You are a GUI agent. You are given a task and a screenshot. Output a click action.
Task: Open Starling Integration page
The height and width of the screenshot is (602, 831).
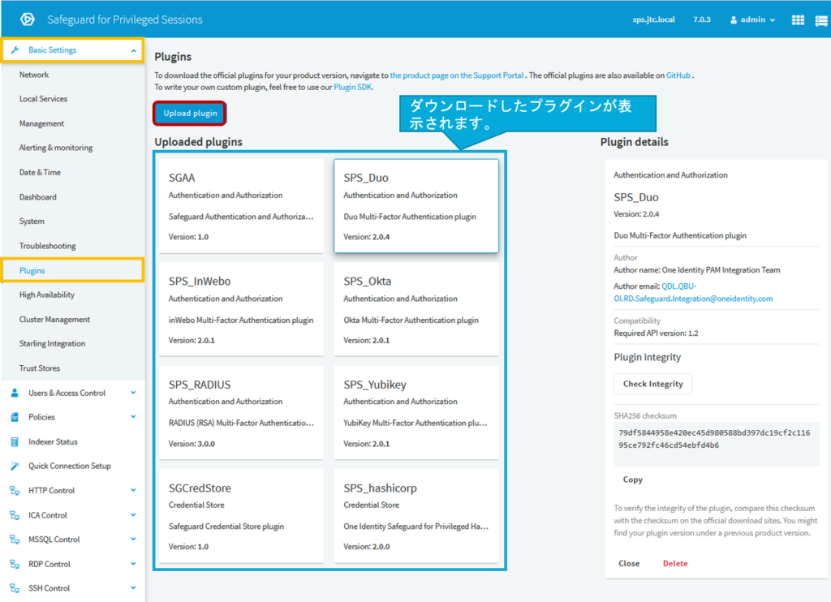coord(52,344)
